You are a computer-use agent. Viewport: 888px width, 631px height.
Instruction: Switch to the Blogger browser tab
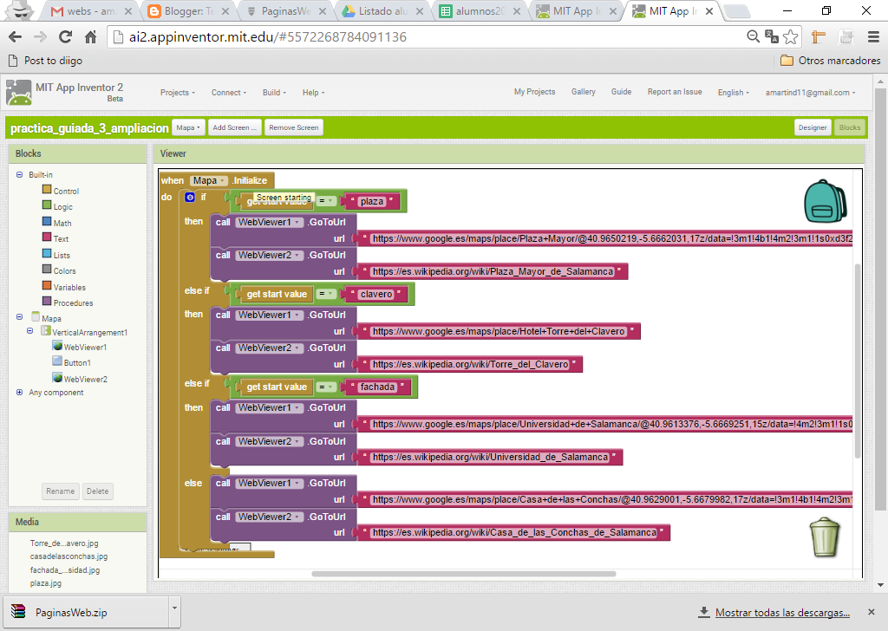tap(188, 11)
